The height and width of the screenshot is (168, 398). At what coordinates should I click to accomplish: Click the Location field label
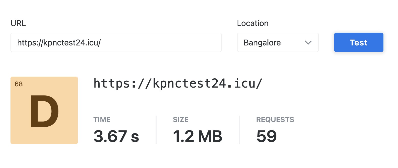tap(253, 23)
